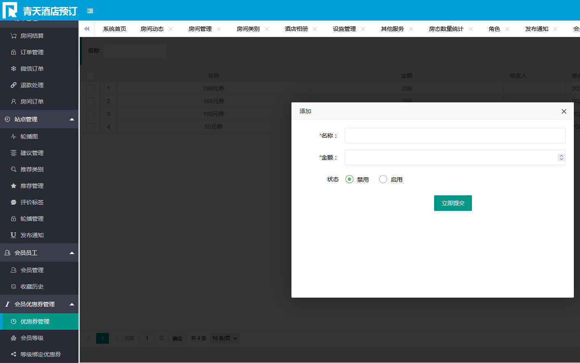The width and height of the screenshot is (580, 363).
Task: Switch to the 系统首页 tab
Action: pyautogui.click(x=115, y=29)
